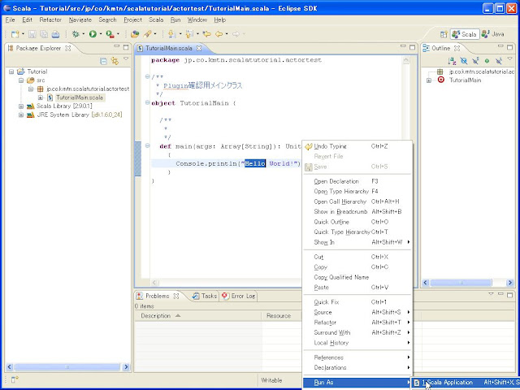Click the New file toolbar icon
520x390 pixels.
coord(16,34)
